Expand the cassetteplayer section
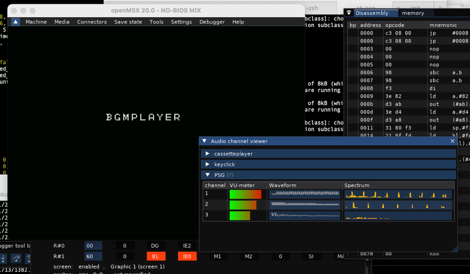The image size is (470, 274). [x=328, y=154]
